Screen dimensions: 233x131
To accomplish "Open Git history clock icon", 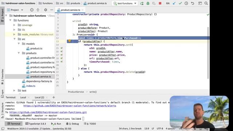I will (x=186, y=3).
